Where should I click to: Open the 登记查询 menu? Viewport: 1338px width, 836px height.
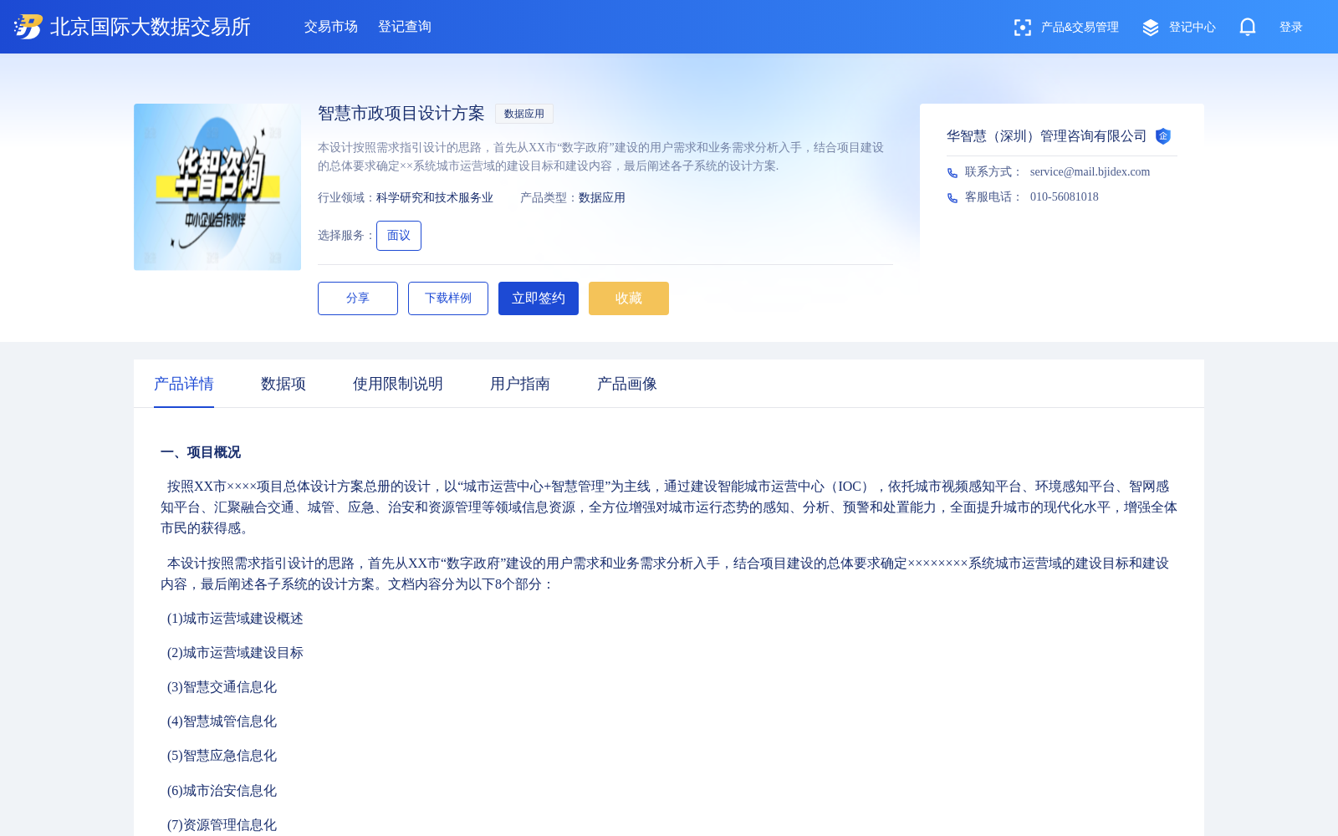coord(405,27)
